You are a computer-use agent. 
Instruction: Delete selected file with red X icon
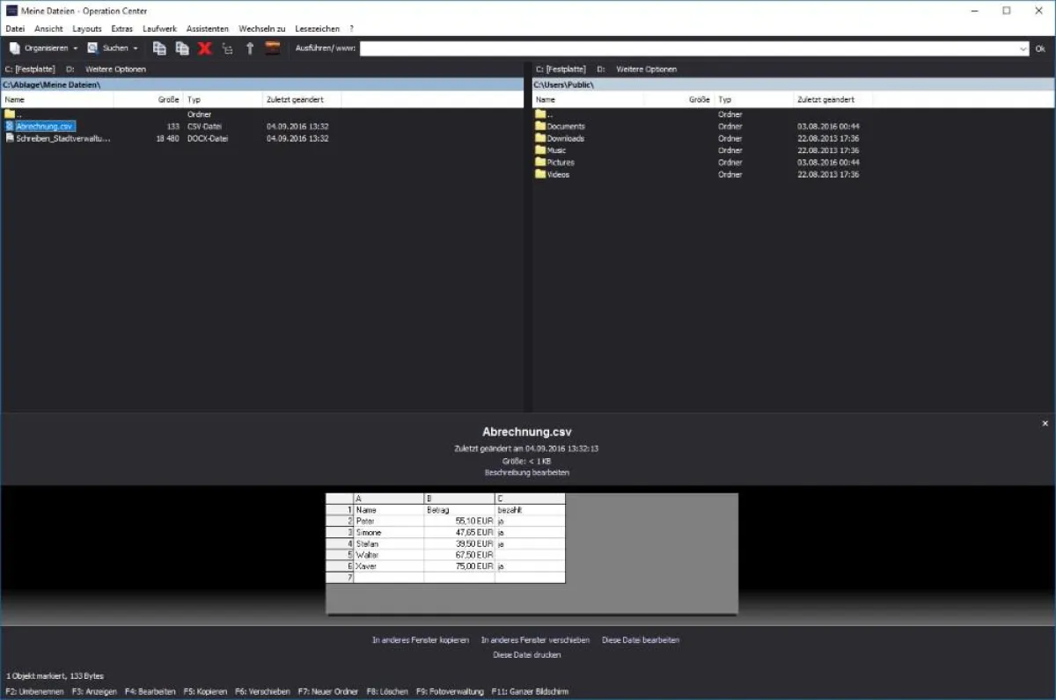[x=204, y=48]
